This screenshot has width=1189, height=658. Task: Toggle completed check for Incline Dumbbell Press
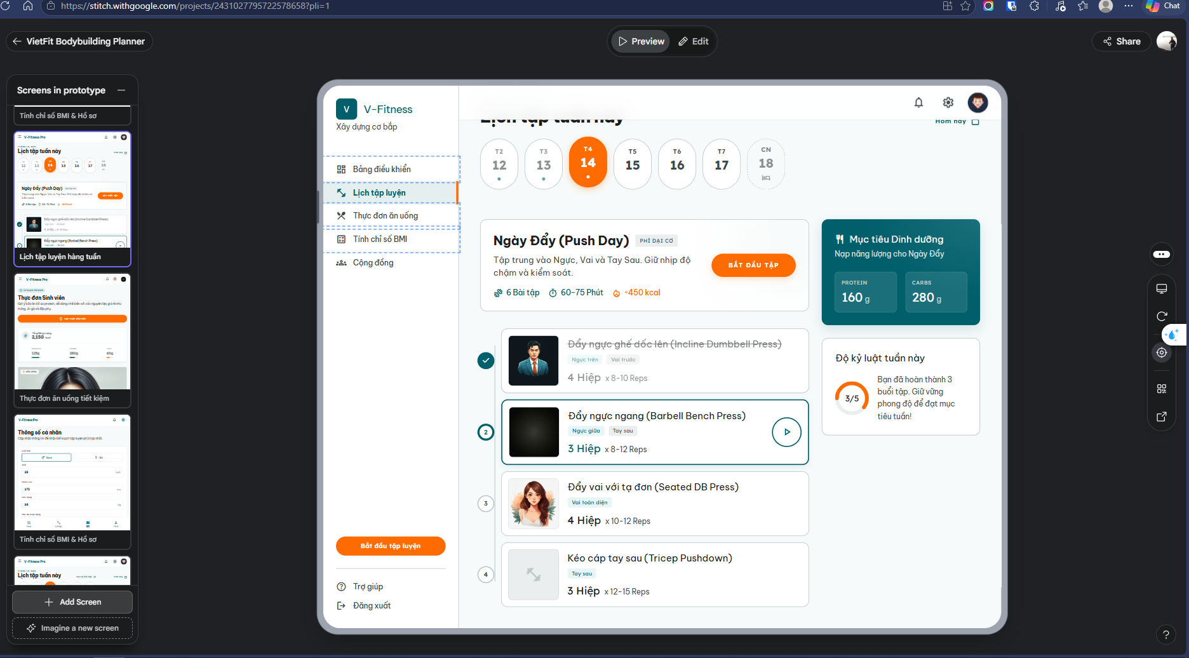[x=486, y=361]
